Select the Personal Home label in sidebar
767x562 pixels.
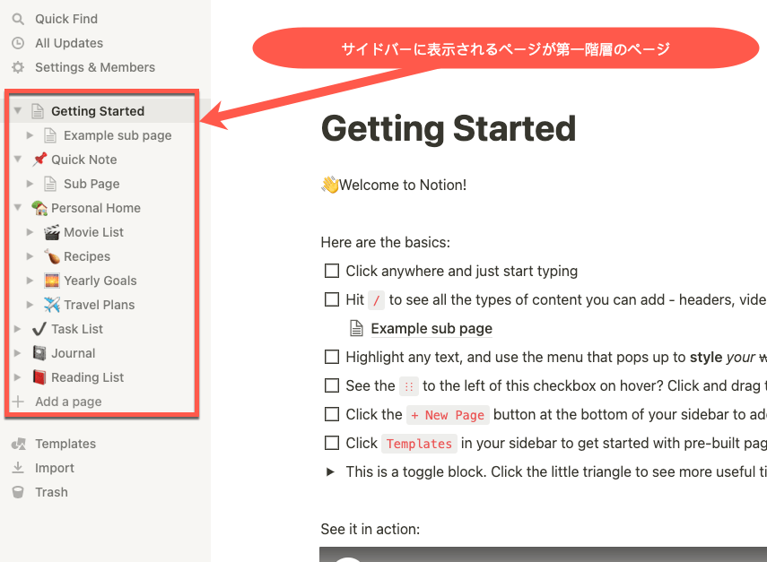[96, 208]
